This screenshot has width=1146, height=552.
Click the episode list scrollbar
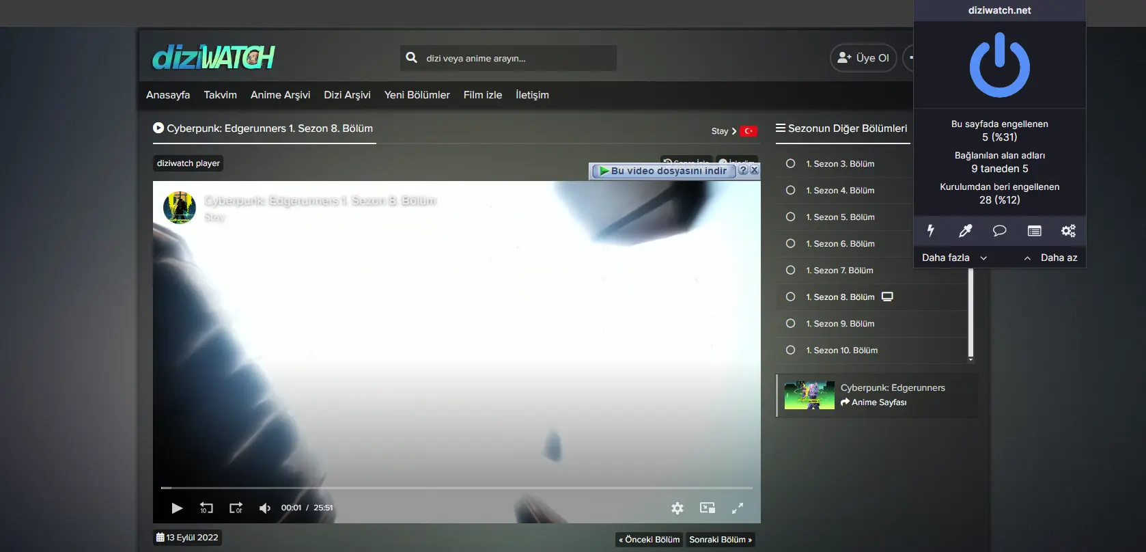coord(970,313)
